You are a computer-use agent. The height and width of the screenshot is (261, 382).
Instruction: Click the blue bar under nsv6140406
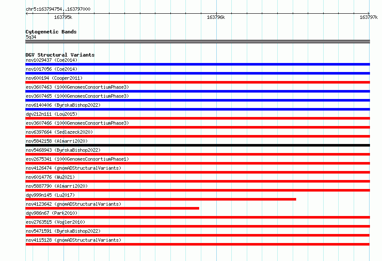pos(197,109)
